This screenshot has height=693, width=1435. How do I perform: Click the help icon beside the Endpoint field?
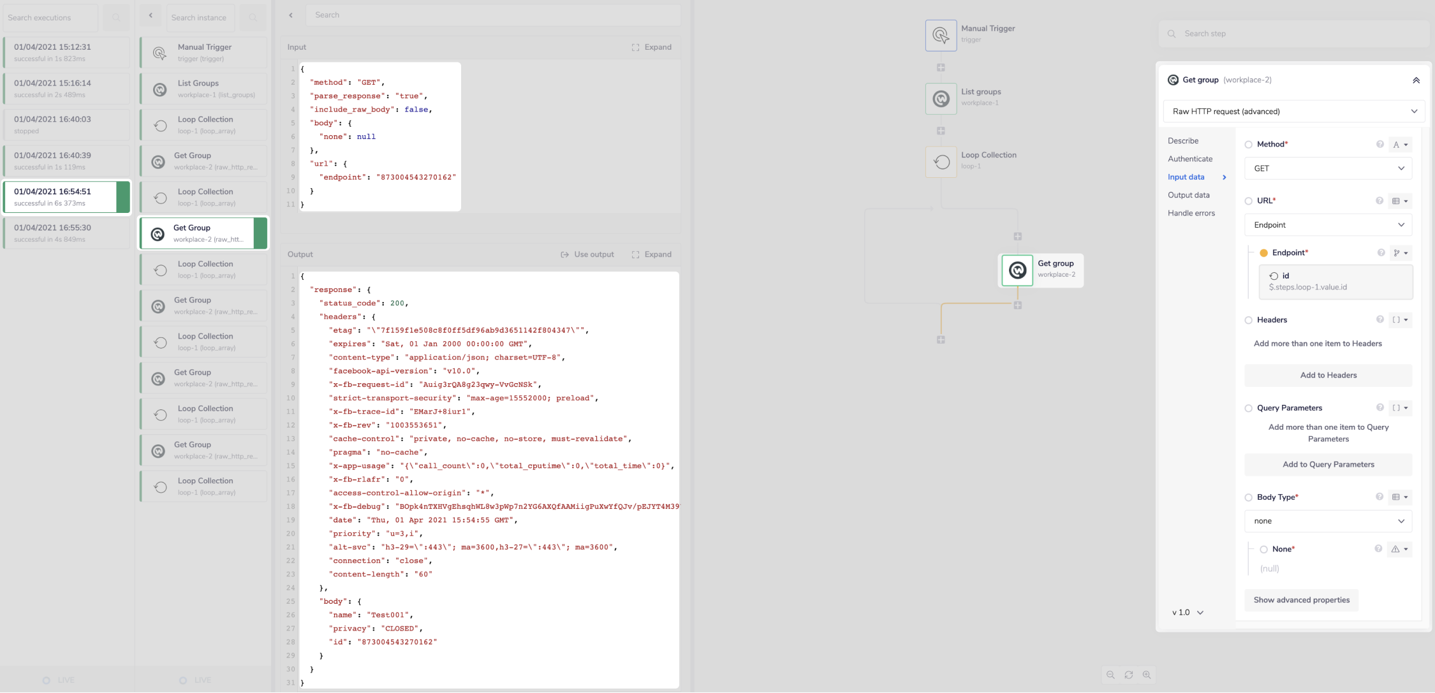1380,252
